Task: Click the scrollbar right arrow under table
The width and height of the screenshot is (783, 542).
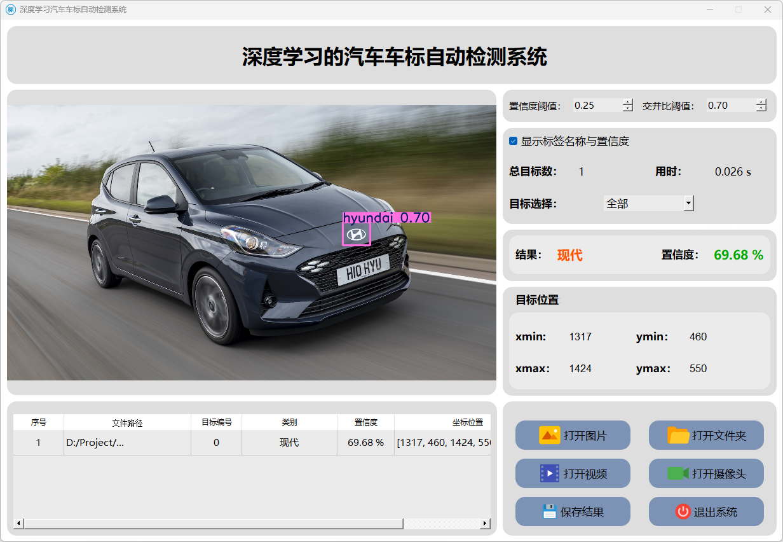Action: pos(485,523)
